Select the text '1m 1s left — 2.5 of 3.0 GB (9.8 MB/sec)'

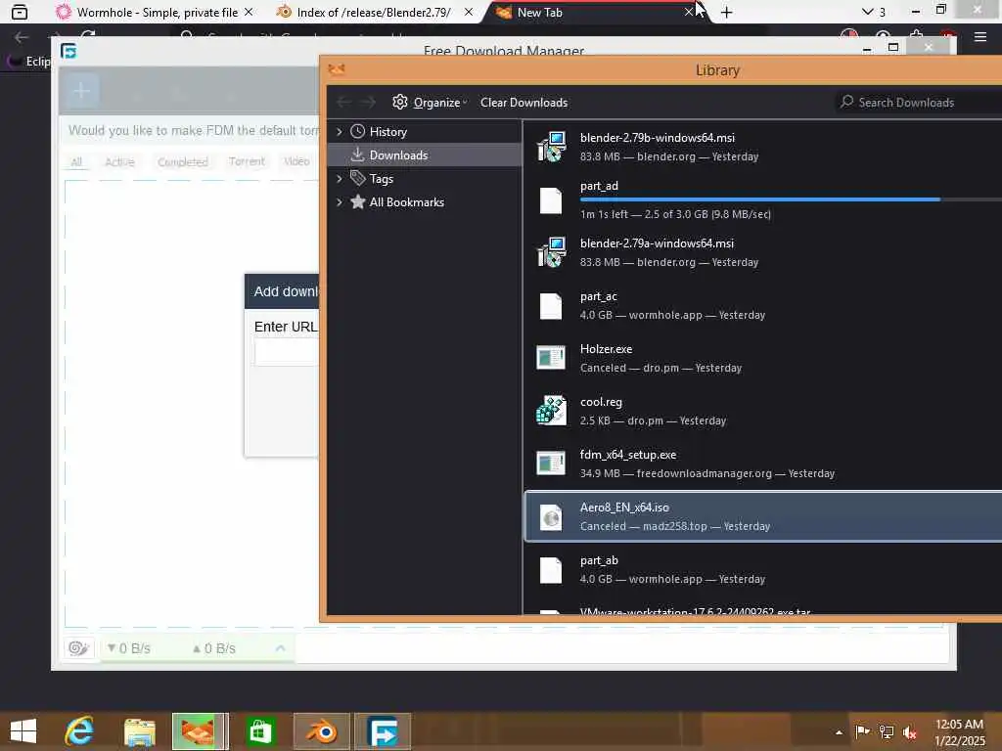click(x=675, y=214)
